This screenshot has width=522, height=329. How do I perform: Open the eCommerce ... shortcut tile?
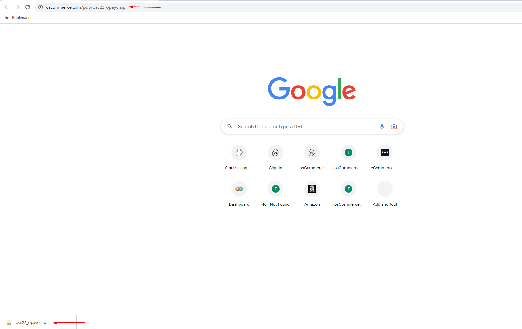click(x=385, y=158)
